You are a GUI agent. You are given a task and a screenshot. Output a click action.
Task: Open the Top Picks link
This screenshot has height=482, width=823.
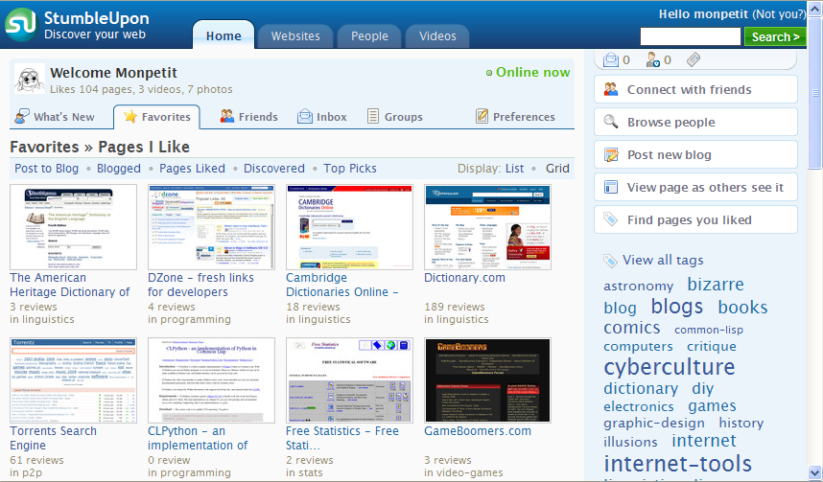coord(349,169)
